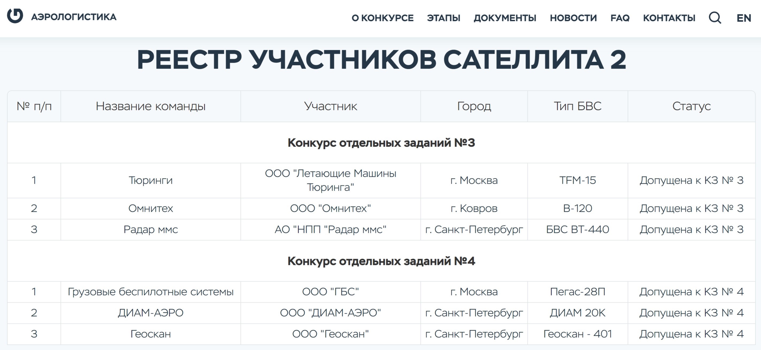The height and width of the screenshot is (350, 761).
Task: Open the search magnifier icon
Action: click(x=715, y=18)
